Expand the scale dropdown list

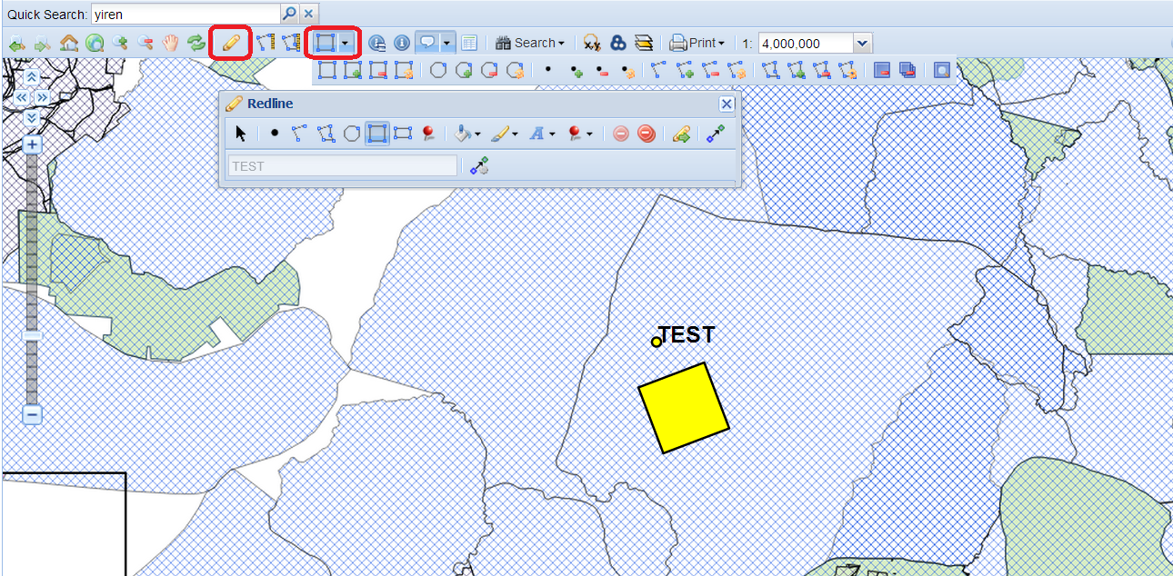pos(863,43)
